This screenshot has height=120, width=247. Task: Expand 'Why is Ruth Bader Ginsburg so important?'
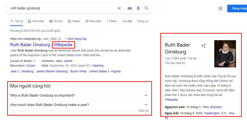(x=79, y=95)
